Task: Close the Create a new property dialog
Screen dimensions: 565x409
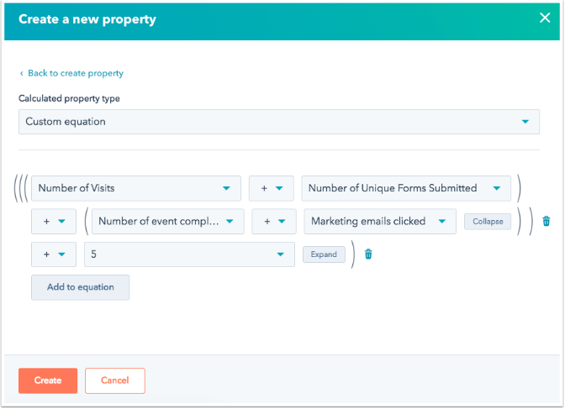Action: (545, 18)
